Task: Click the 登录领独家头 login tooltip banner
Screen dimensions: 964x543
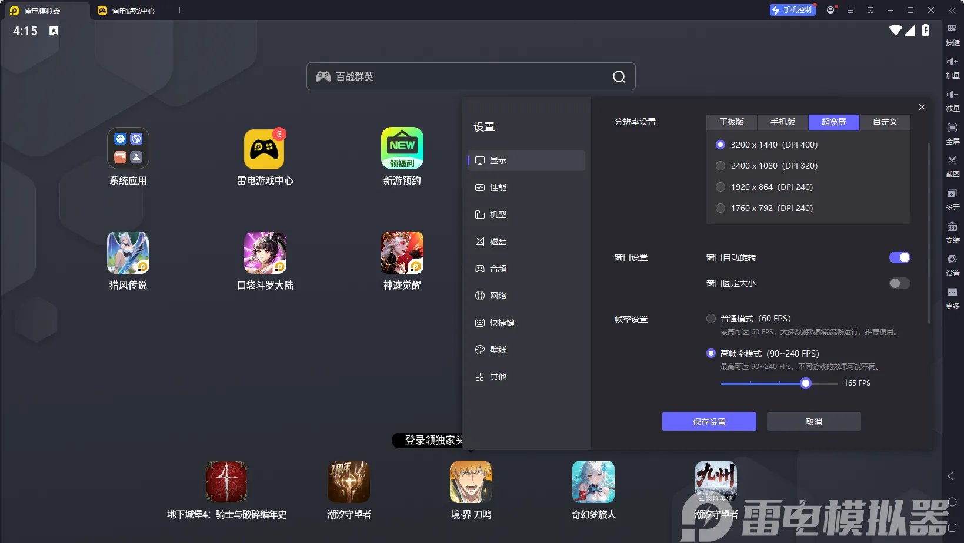Action: pos(428,440)
